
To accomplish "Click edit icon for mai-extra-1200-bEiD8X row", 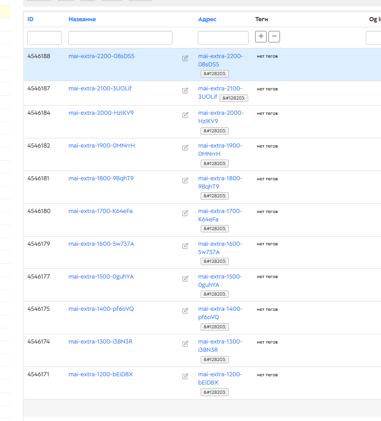I will (x=185, y=376).
